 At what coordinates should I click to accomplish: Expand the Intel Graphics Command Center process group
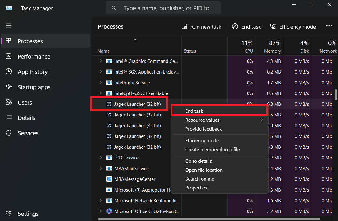click(101, 61)
